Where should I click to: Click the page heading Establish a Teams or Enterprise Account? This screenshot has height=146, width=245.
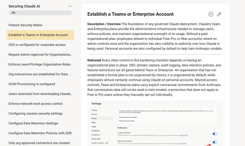pyautogui.click(x=130, y=14)
